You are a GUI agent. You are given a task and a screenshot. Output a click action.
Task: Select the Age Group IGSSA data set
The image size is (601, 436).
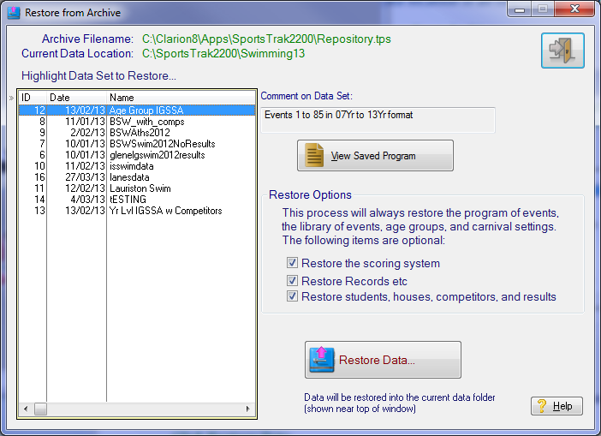tap(137, 110)
